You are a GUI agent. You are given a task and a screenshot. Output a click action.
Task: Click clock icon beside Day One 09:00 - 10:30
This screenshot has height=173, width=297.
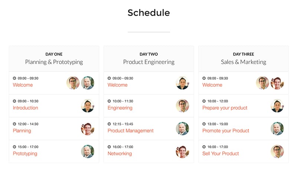coord(14,101)
